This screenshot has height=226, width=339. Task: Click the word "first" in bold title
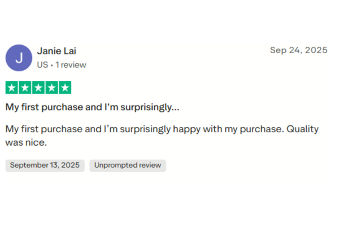32,107
